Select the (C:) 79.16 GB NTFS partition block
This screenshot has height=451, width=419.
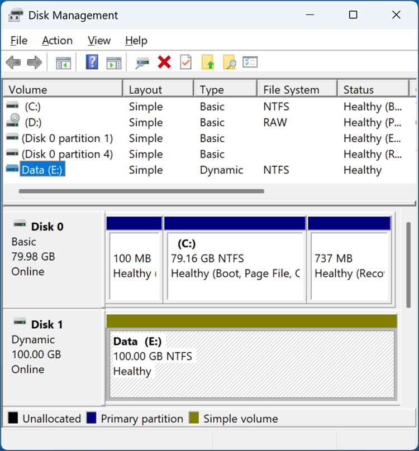tap(235, 260)
